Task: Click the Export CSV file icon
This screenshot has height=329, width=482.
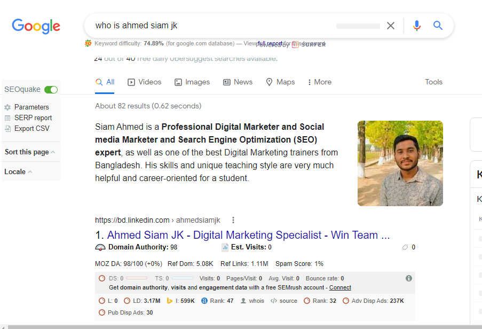Action: click(x=7, y=129)
